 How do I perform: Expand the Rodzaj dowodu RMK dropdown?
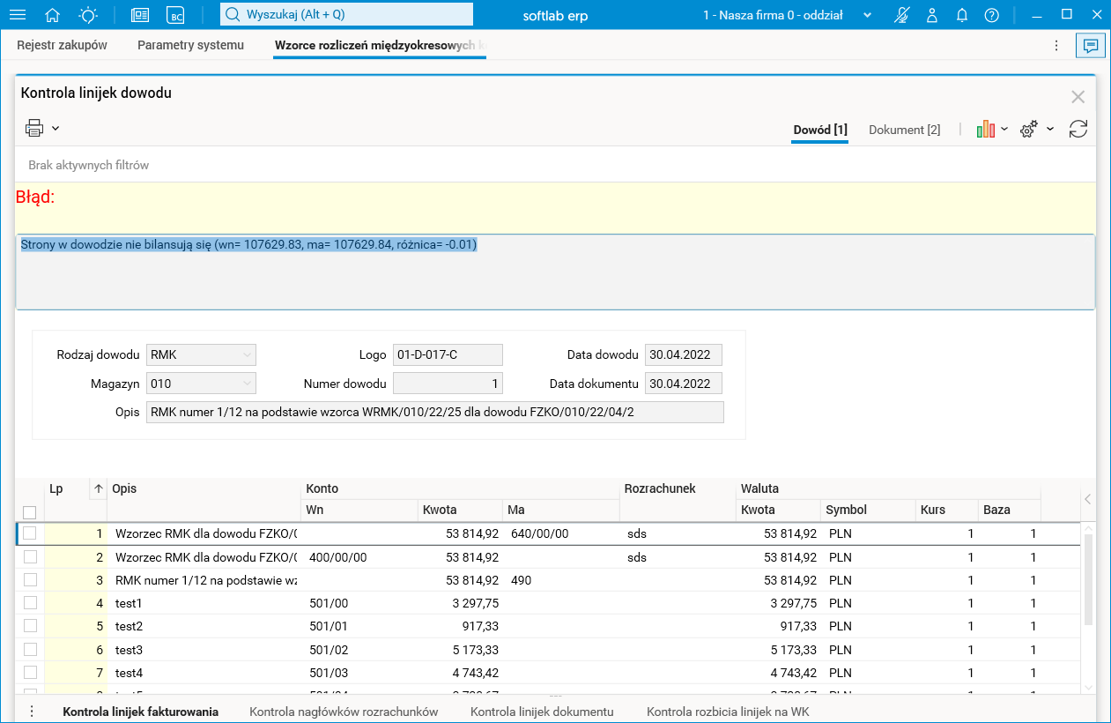[246, 355]
